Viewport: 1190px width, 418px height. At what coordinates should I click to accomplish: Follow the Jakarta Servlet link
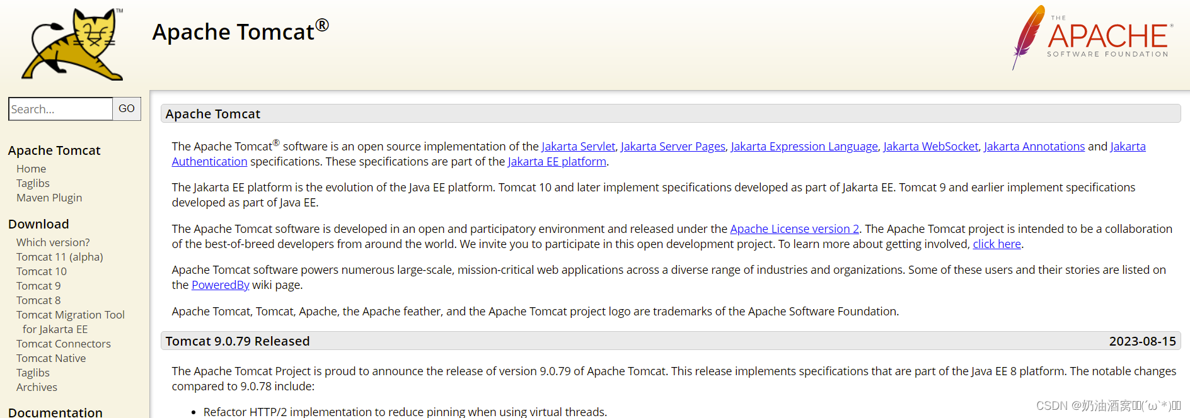click(x=578, y=147)
